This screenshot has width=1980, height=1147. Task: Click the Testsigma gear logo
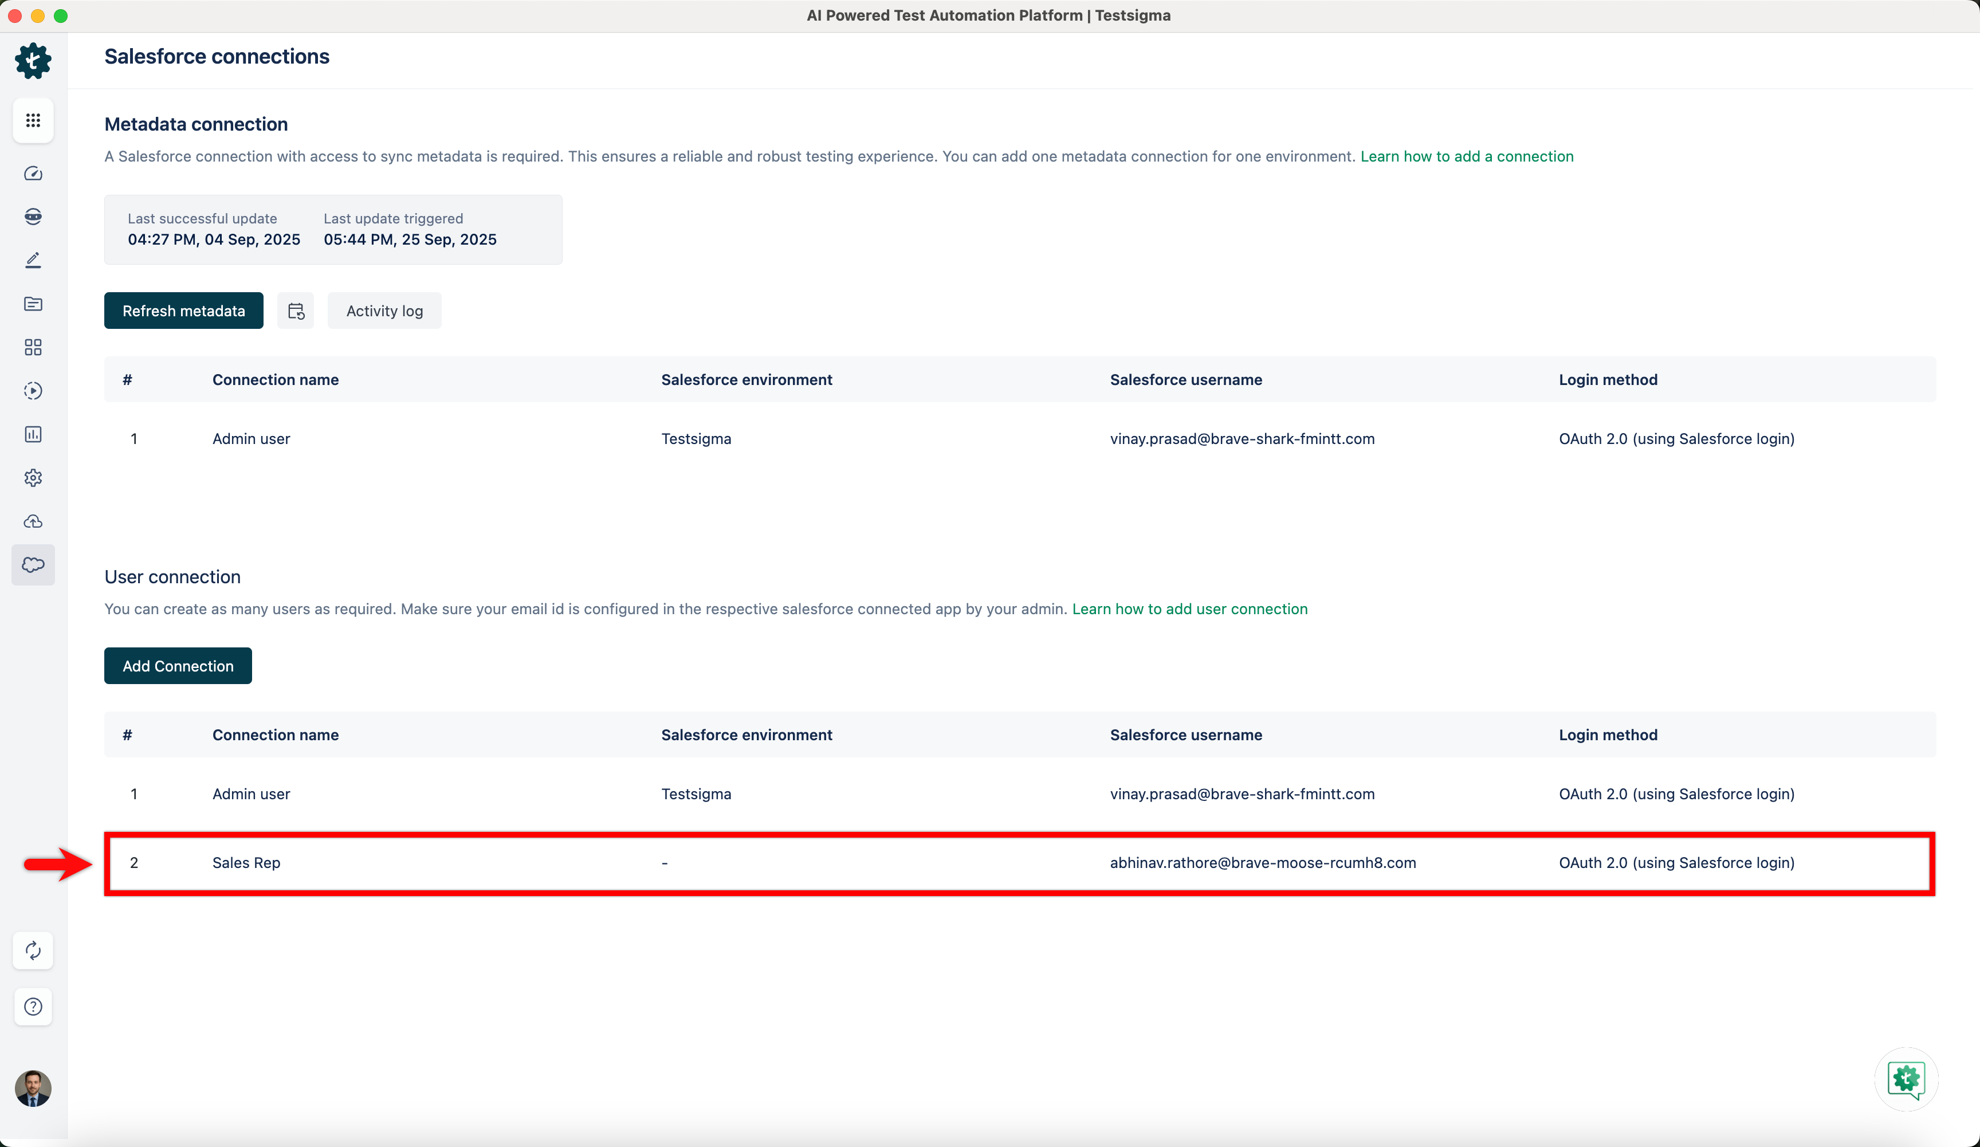click(x=33, y=61)
